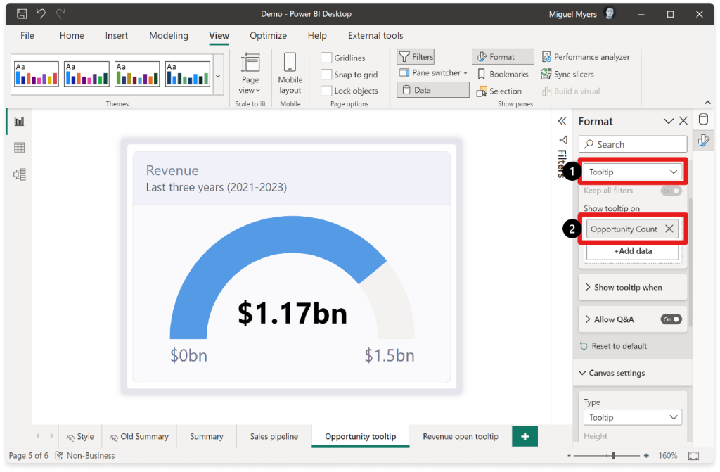
Task: Open hidden Style page tab
Action: tap(80, 436)
